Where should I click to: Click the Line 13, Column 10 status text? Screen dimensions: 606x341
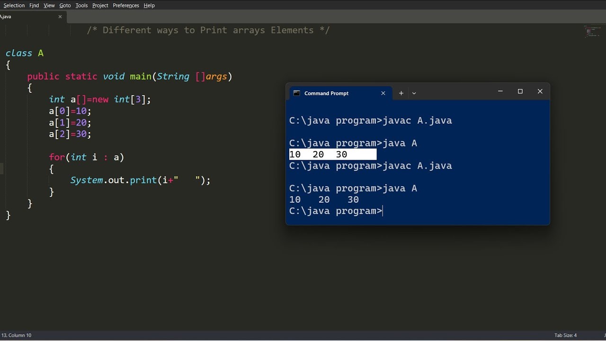pyautogui.click(x=16, y=335)
